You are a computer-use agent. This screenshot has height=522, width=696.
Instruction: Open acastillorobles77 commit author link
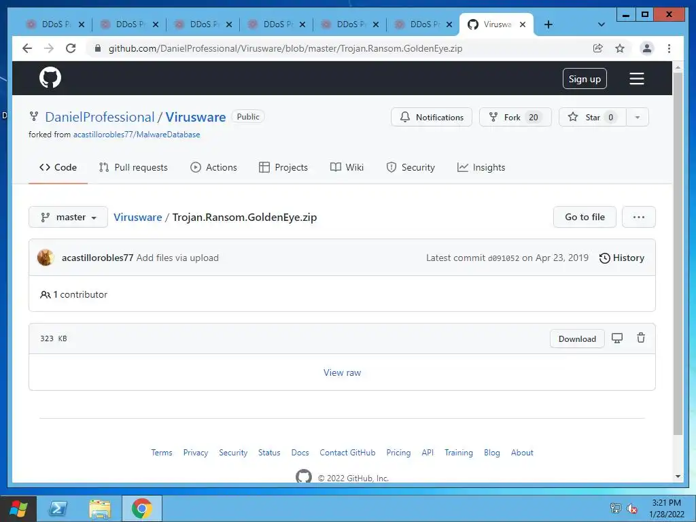pyautogui.click(x=98, y=258)
